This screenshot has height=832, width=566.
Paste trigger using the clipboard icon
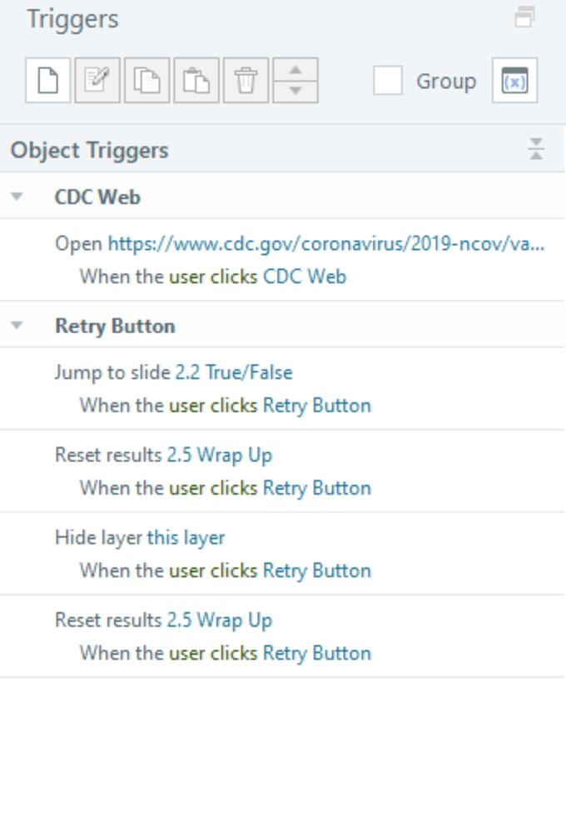pos(196,81)
